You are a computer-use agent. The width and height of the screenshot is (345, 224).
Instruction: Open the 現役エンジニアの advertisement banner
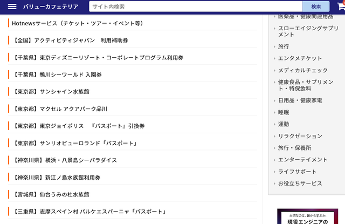tap(308, 216)
